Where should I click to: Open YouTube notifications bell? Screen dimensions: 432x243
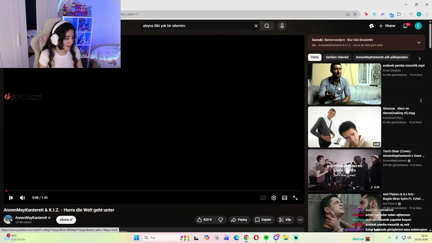(x=406, y=26)
